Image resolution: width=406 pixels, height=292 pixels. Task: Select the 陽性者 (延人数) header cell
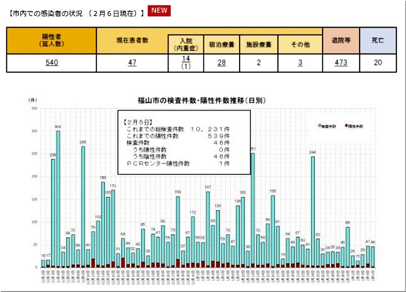point(52,40)
